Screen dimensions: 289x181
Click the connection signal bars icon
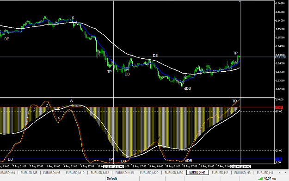point(260,178)
